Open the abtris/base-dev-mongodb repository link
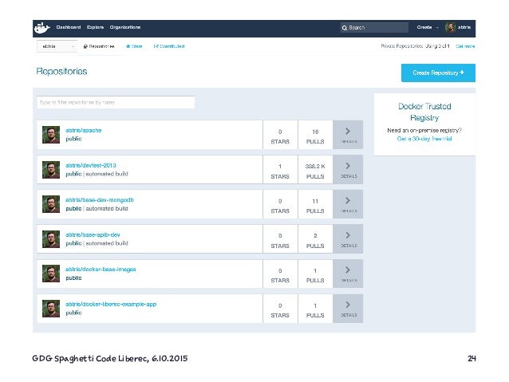This screenshot has height=382, width=509. point(100,200)
